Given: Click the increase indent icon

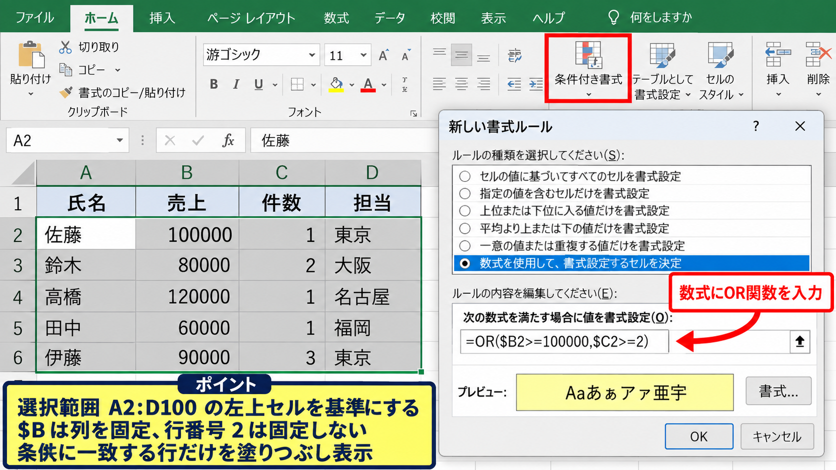Looking at the screenshot, I should click(x=536, y=84).
